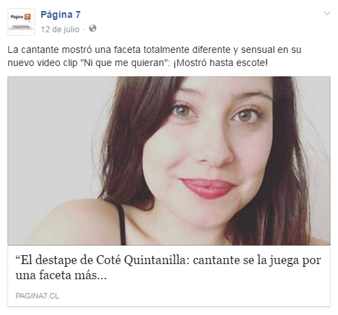Click the '¡Mostró hasta escote!' text
Image resolution: width=338 pixels, height=315 pixels.
221,63
